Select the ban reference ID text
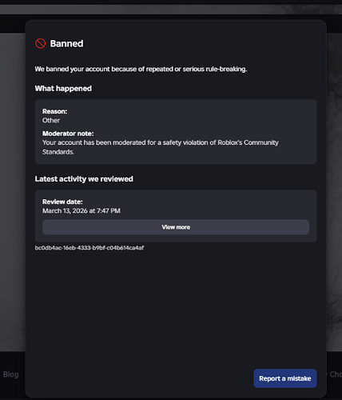 coord(89,248)
